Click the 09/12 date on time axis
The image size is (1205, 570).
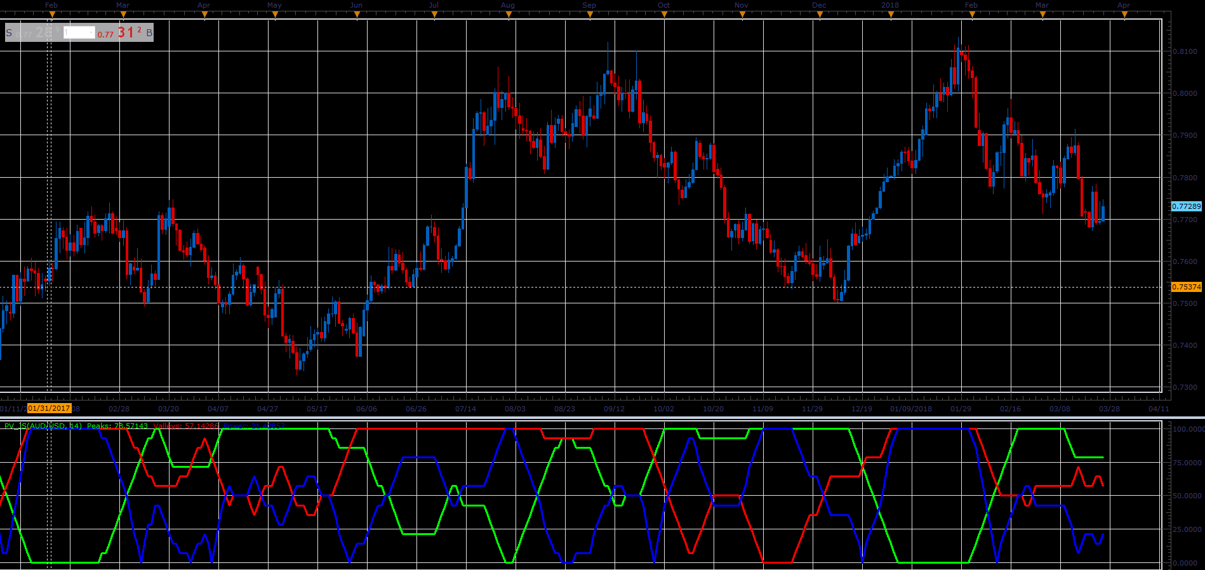click(x=614, y=409)
